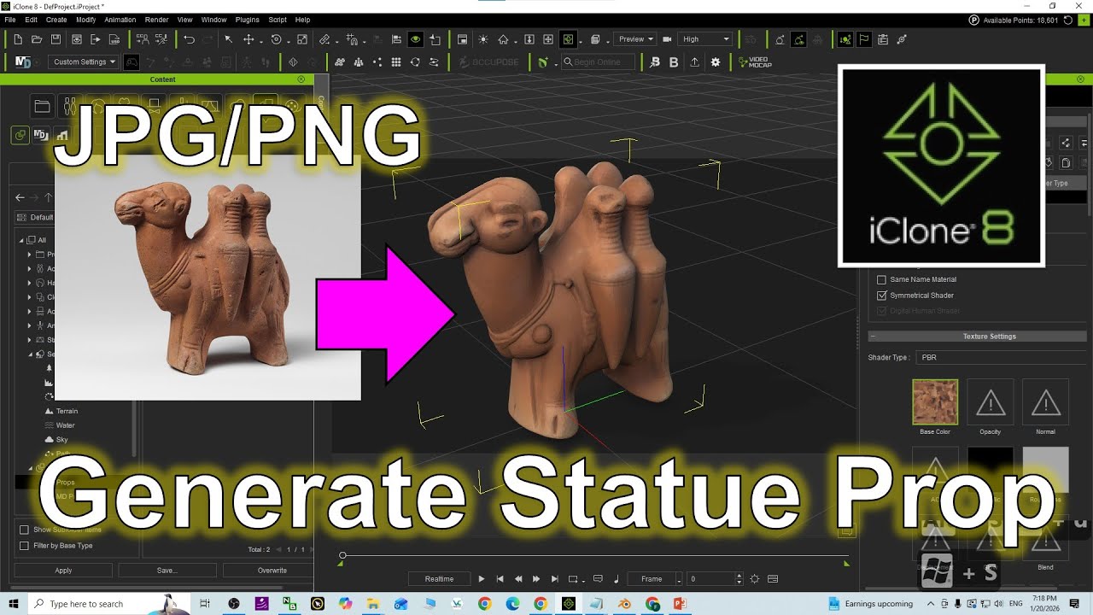The image size is (1093, 615).
Task: Click the Apply button
Action: 63,571
